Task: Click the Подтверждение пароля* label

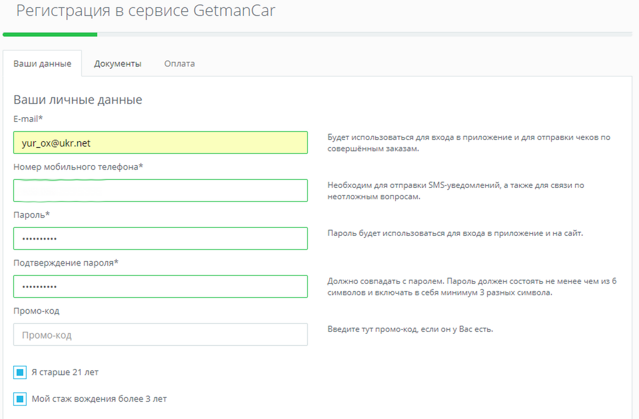Action: pyautogui.click(x=66, y=263)
